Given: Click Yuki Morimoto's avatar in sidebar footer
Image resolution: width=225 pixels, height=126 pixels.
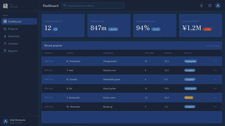Looking at the screenshot, I should (6, 121).
